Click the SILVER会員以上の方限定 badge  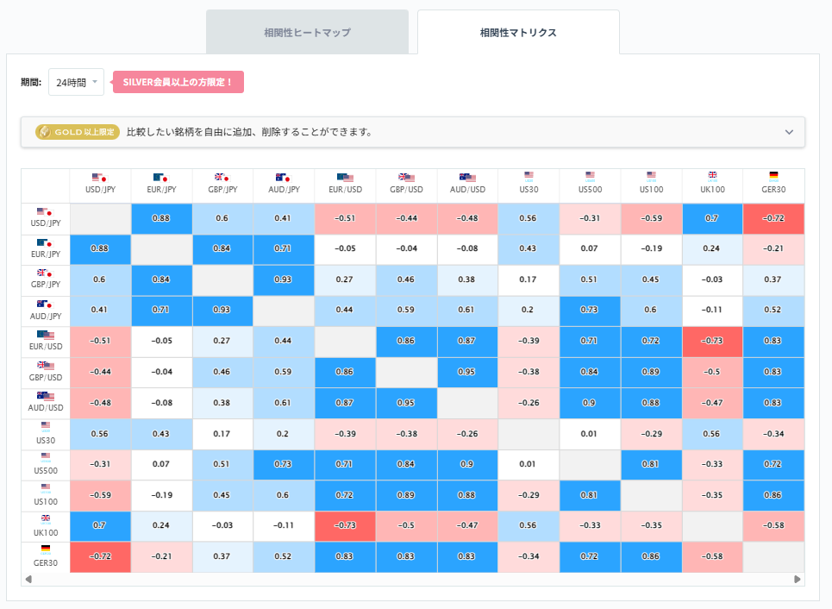coord(178,81)
